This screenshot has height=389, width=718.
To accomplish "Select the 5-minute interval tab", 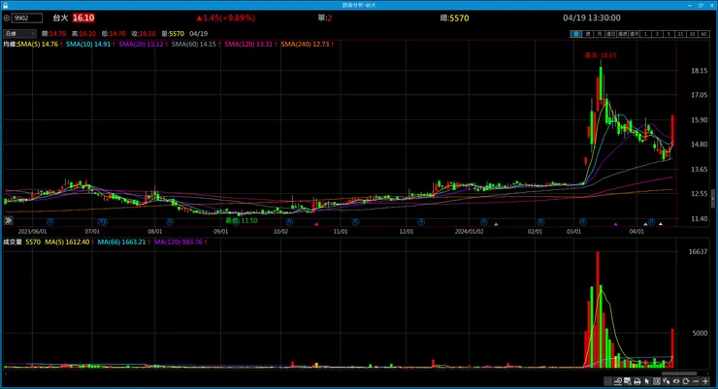I will point(669,34).
